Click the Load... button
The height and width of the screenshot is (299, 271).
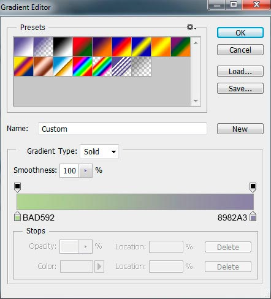[240, 71]
